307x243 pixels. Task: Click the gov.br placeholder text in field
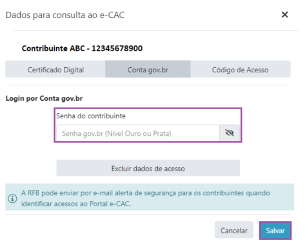click(117, 133)
